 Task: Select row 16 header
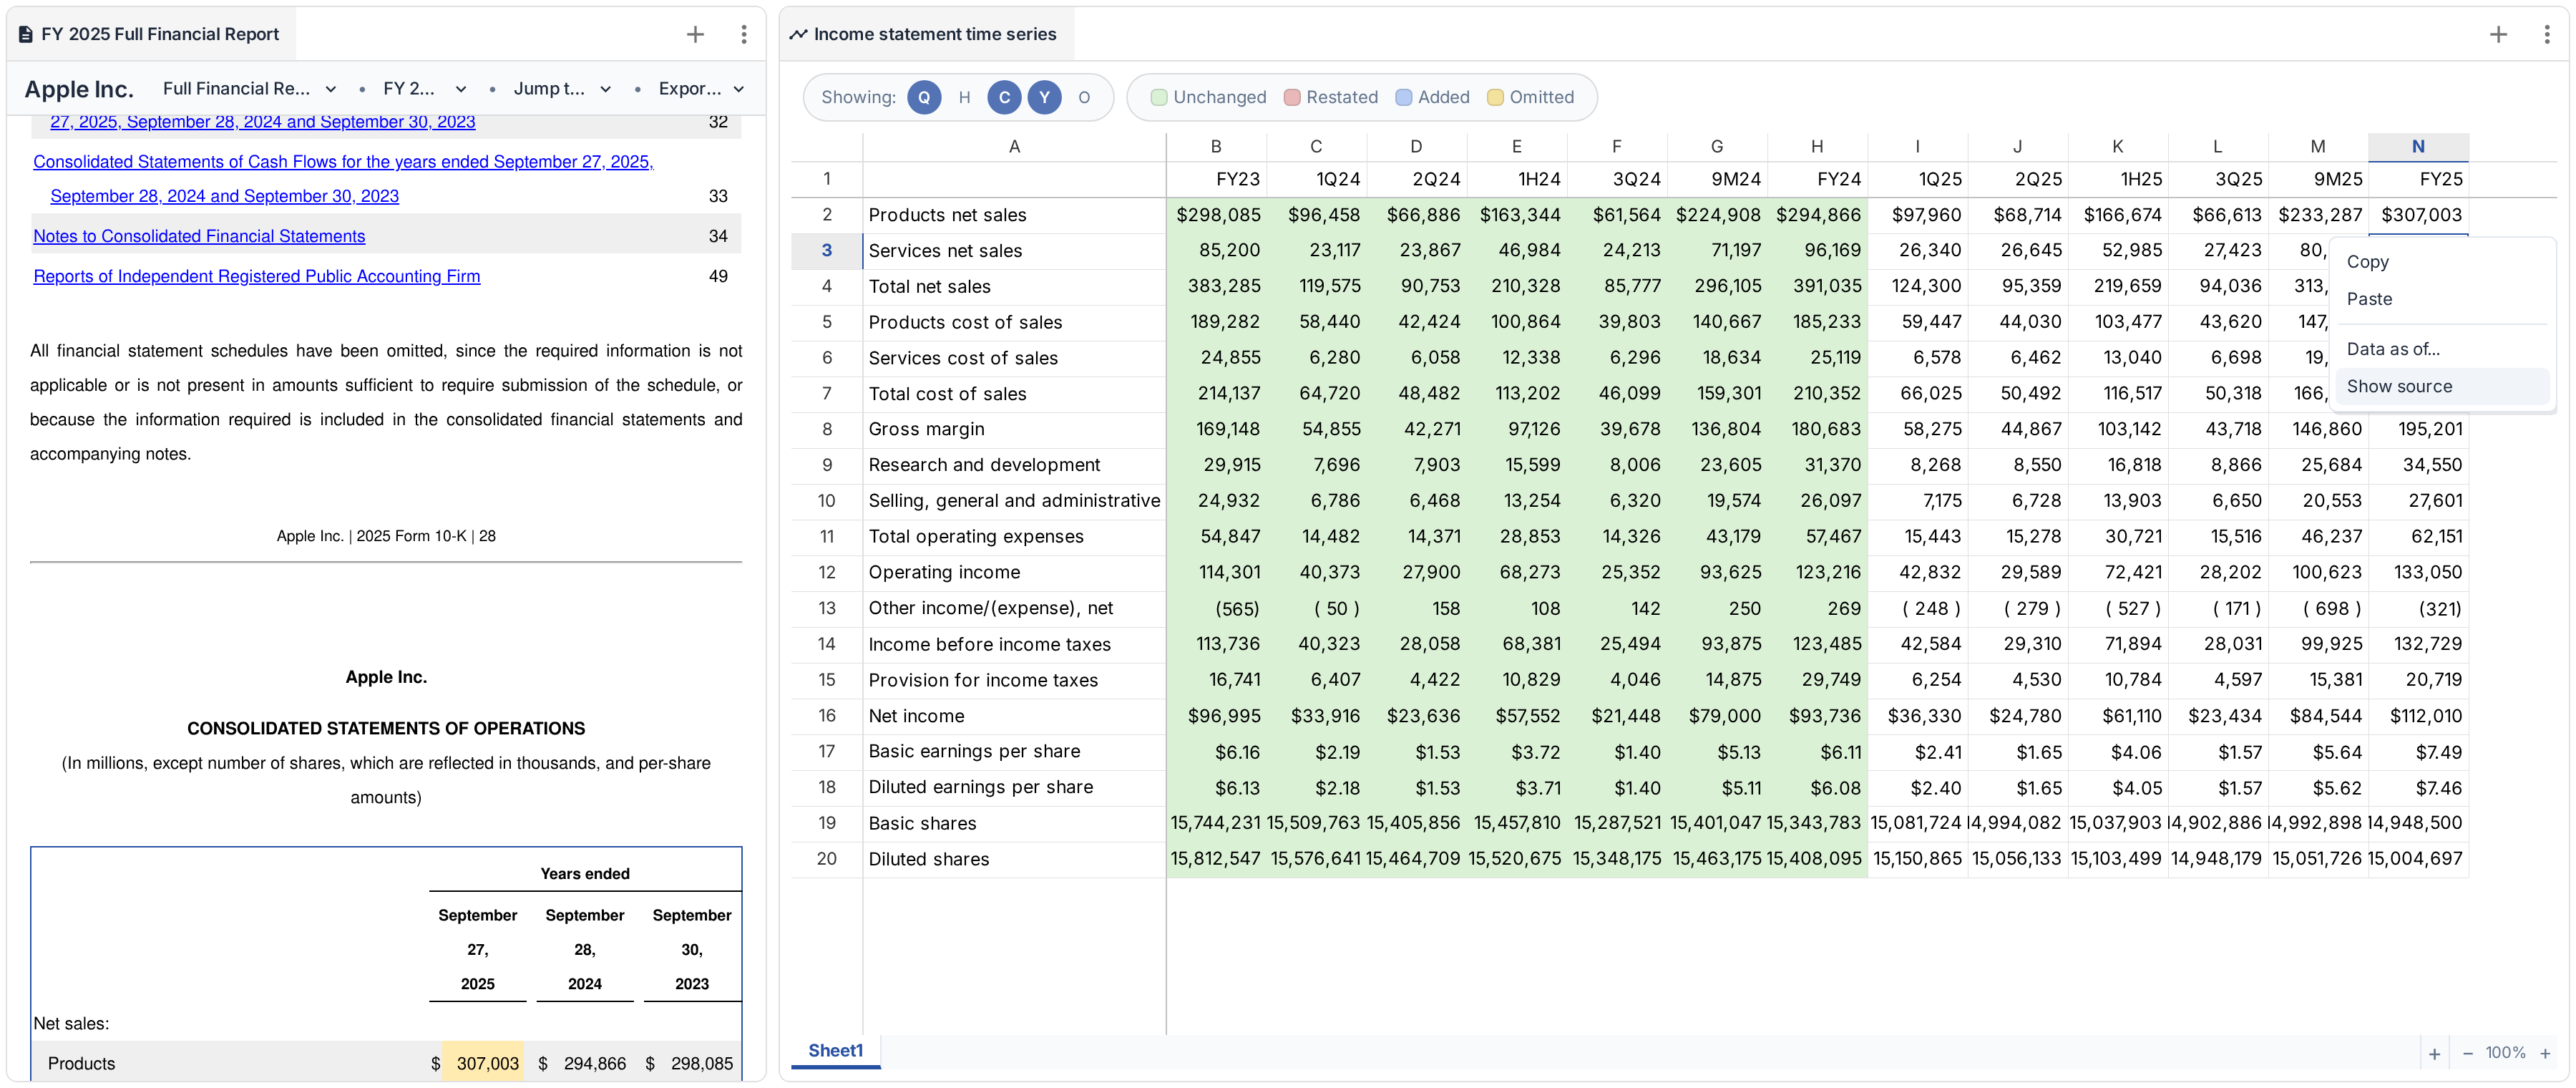pyautogui.click(x=826, y=716)
